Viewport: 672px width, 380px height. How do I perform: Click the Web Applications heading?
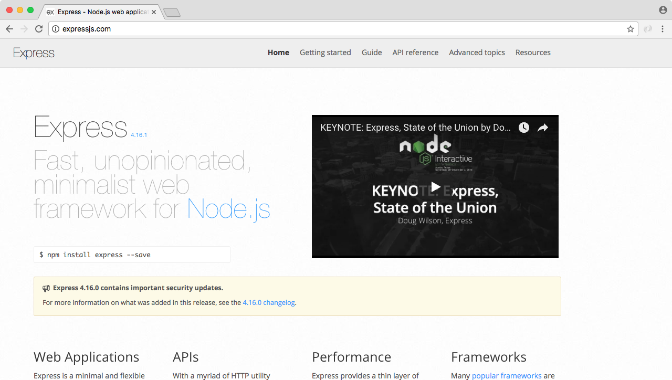[86, 357]
